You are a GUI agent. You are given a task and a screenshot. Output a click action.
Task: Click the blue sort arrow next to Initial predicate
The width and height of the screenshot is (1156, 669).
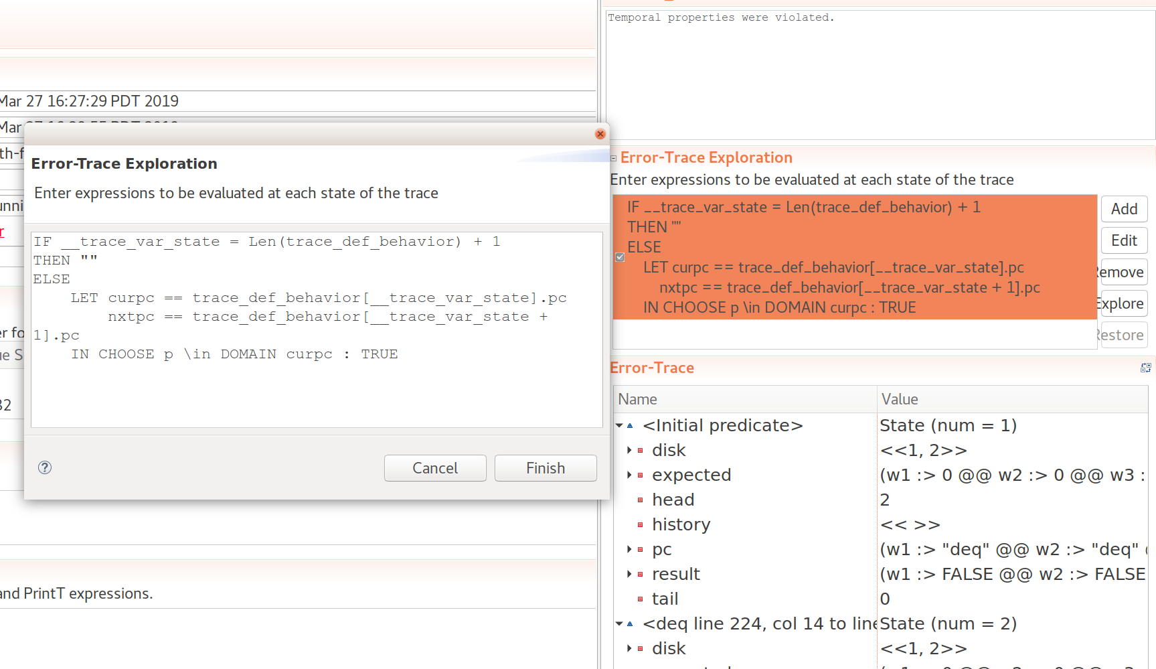click(630, 425)
